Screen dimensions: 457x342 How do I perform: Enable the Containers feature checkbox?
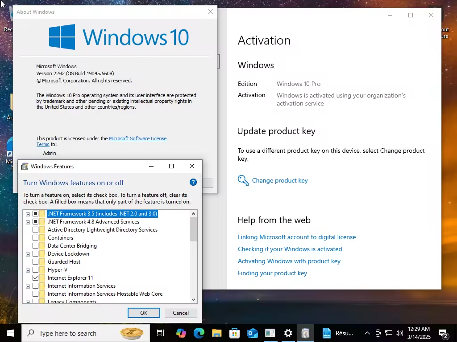tap(36, 238)
